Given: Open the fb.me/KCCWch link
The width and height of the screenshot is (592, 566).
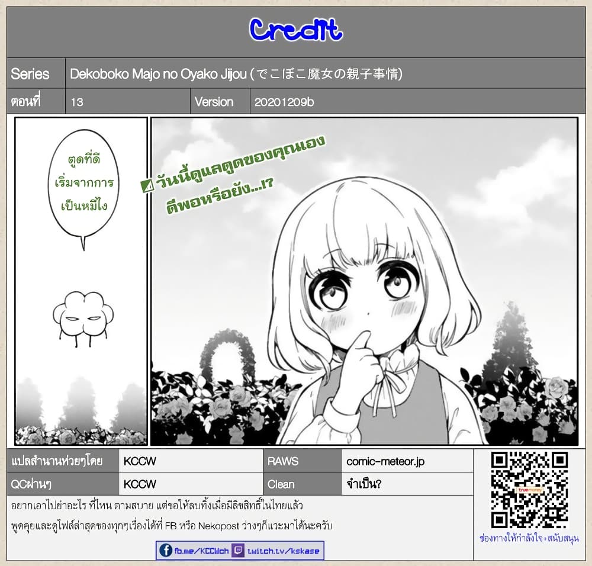Looking at the screenshot, I should click(201, 551).
